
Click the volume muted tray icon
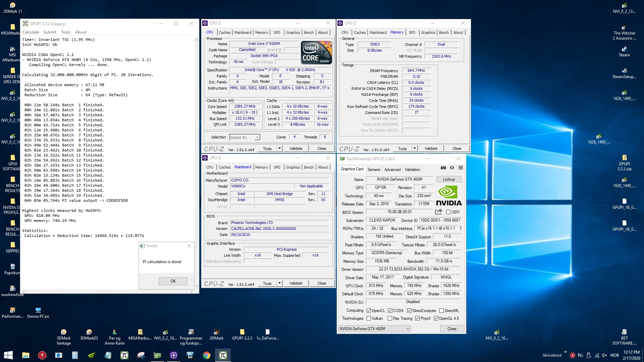604,355
